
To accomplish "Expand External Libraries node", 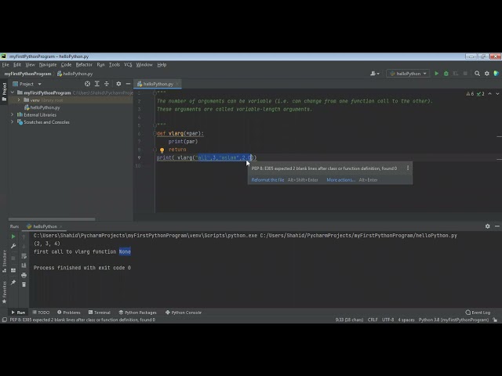I will pyautogui.click(x=13, y=114).
